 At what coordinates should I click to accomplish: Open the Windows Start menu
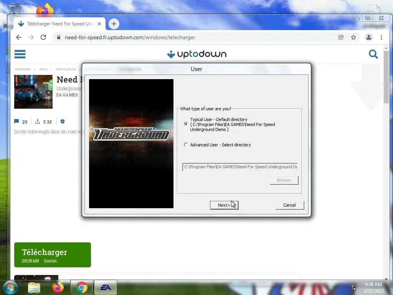point(10,287)
